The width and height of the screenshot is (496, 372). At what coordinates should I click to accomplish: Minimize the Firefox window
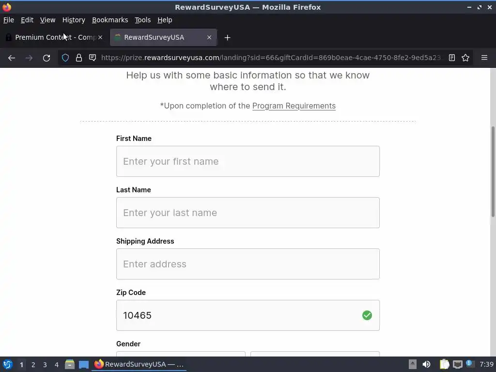[x=469, y=7]
